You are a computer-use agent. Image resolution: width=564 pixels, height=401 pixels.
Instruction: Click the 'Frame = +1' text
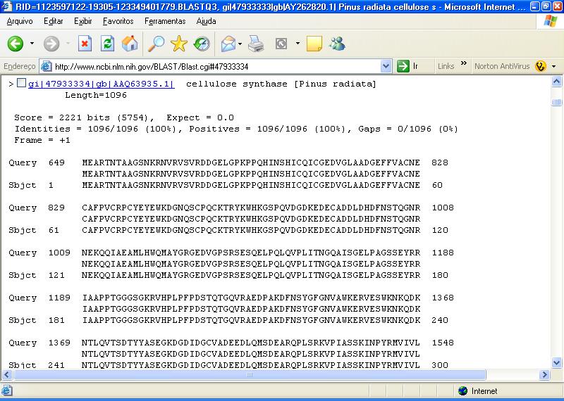pyautogui.click(x=42, y=140)
